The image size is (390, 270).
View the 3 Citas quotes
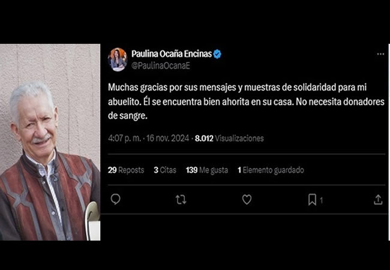pos(165,170)
